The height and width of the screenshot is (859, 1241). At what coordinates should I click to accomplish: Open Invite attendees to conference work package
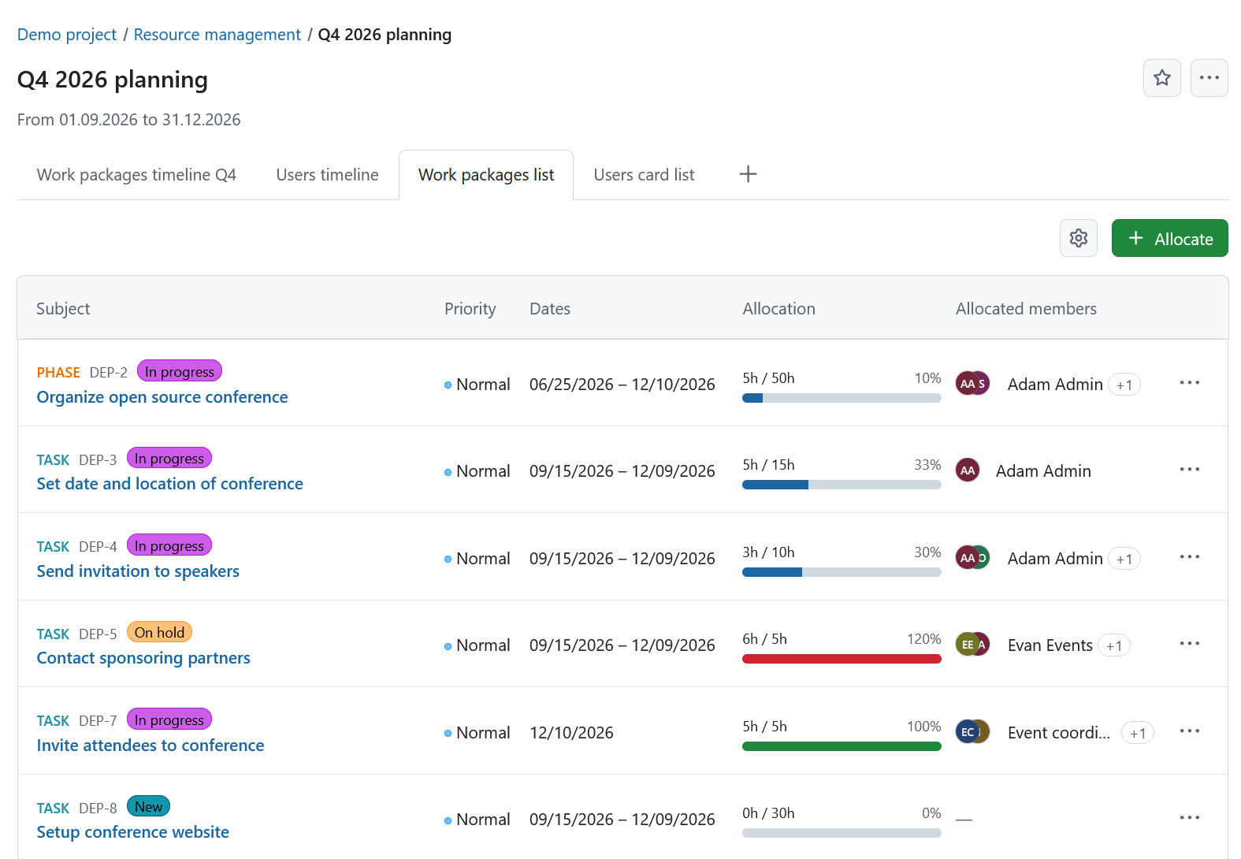(x=150, y=746)
